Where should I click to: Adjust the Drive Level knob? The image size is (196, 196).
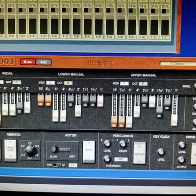pyautogui.click(x=182, y=145)
